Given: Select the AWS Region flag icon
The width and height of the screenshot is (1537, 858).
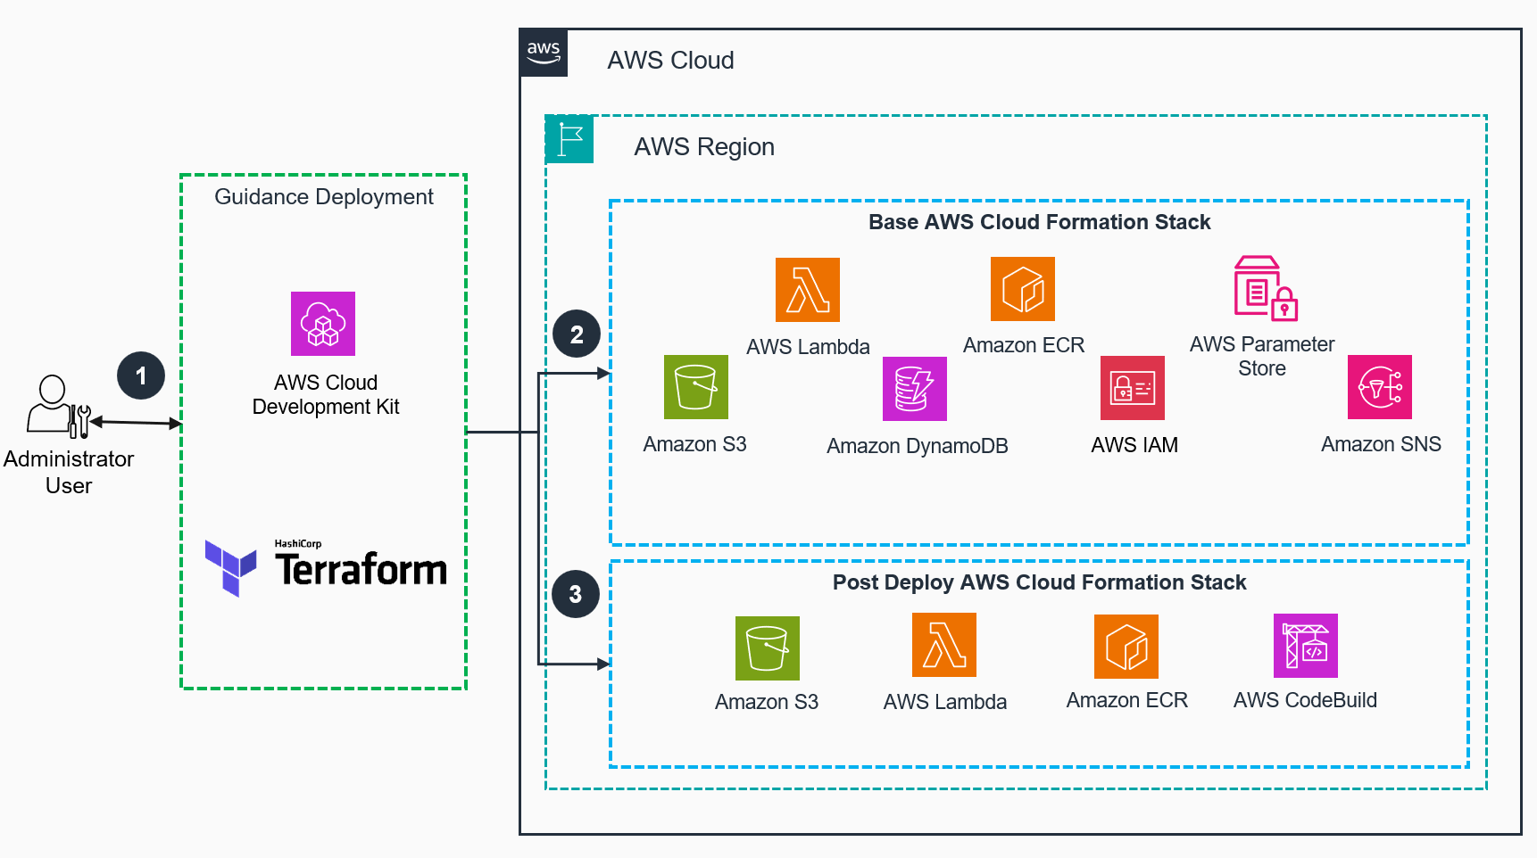Looking at the screenshot, I should click(x=569, y=139).
